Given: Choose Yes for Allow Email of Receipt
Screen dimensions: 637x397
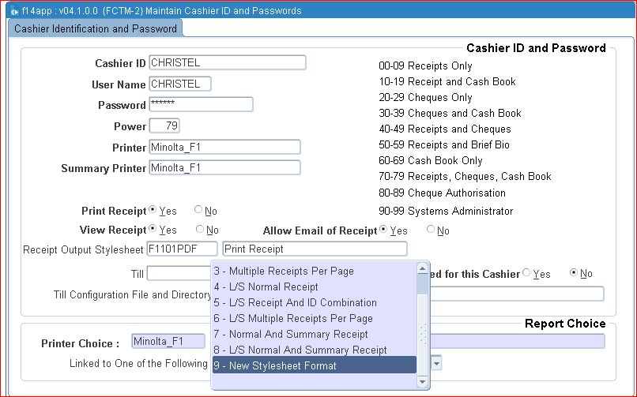Looking at the screenshot, I should click(x=384, y=230).
